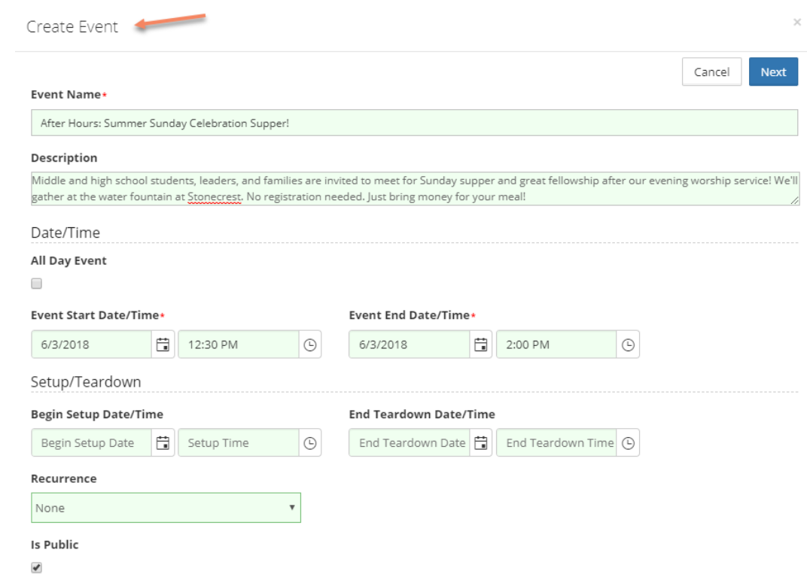The height and width of the screenshot is (583, 807).
Task: Click the Setup/Teardown section heading
Action: click(x=86, y=382)
